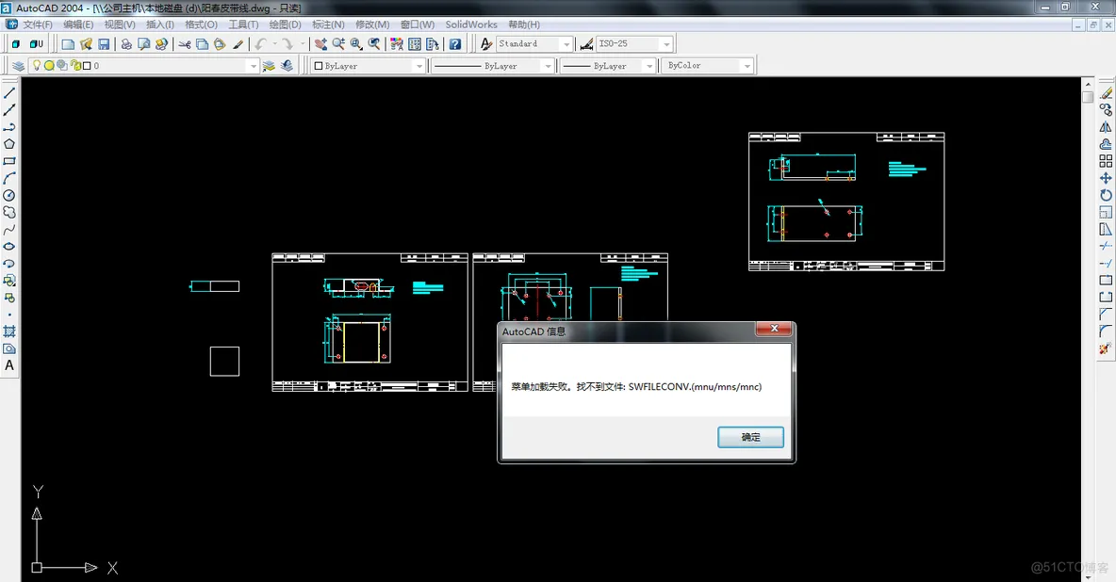Select the Line draw tool
This screenshot has height=582, width=1116.
click(9, 93)
